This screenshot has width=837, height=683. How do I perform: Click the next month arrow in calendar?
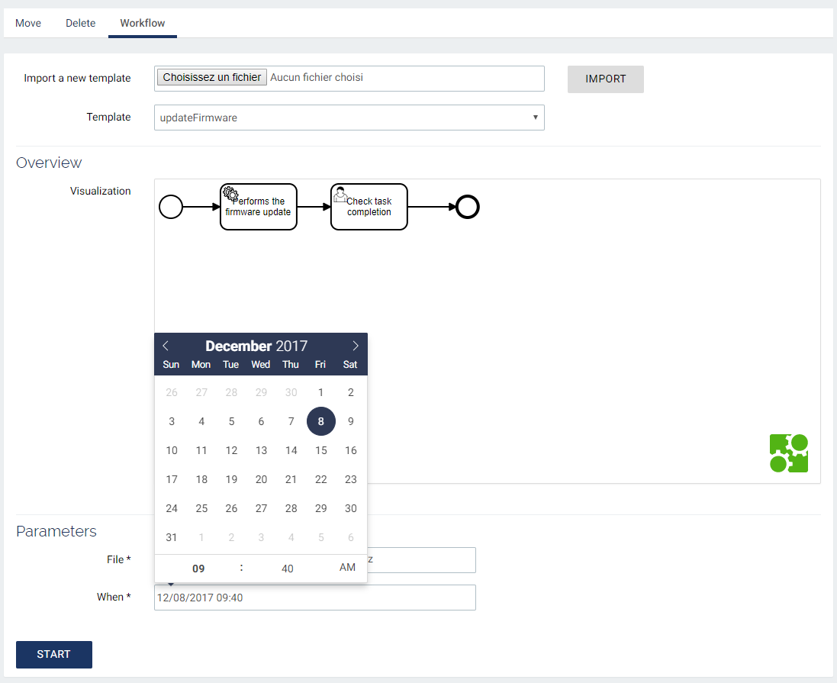(x=355, y=346)
